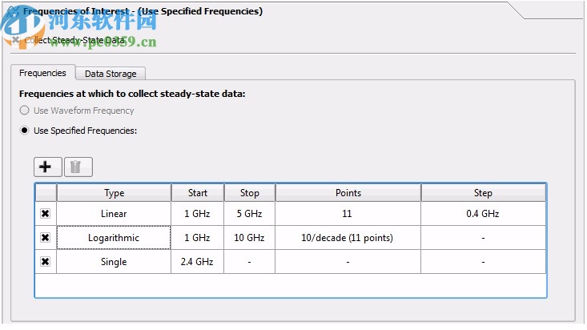Open the Frequencies tab

[42, 73]
